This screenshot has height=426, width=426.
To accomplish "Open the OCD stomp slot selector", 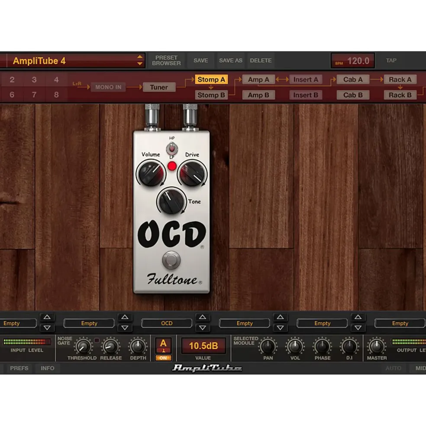I will 167,323.
